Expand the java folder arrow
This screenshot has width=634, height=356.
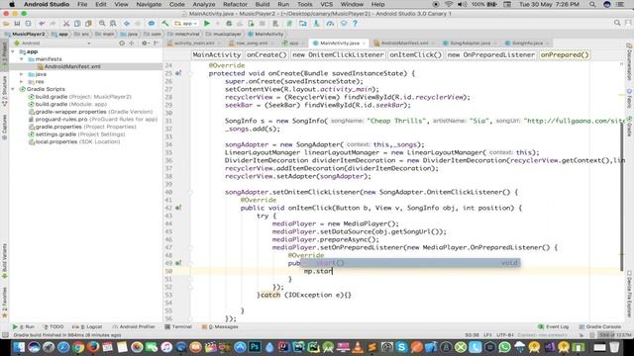click(x=22, y=74)
